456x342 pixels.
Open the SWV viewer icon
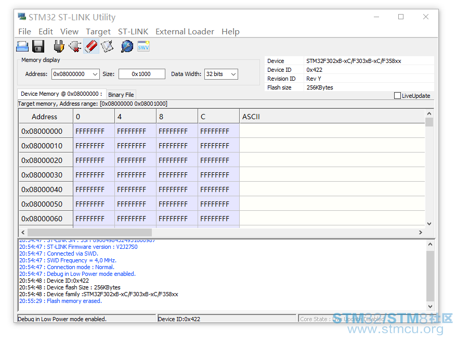(144, 46)
